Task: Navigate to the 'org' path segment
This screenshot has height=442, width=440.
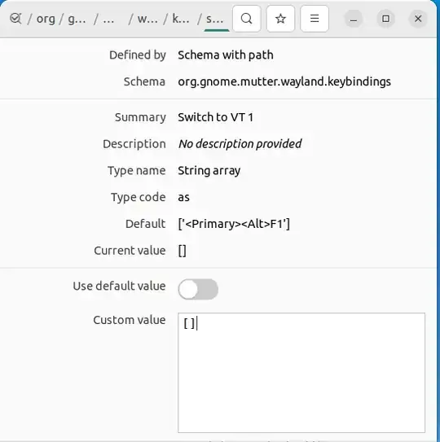Action: 46,19
